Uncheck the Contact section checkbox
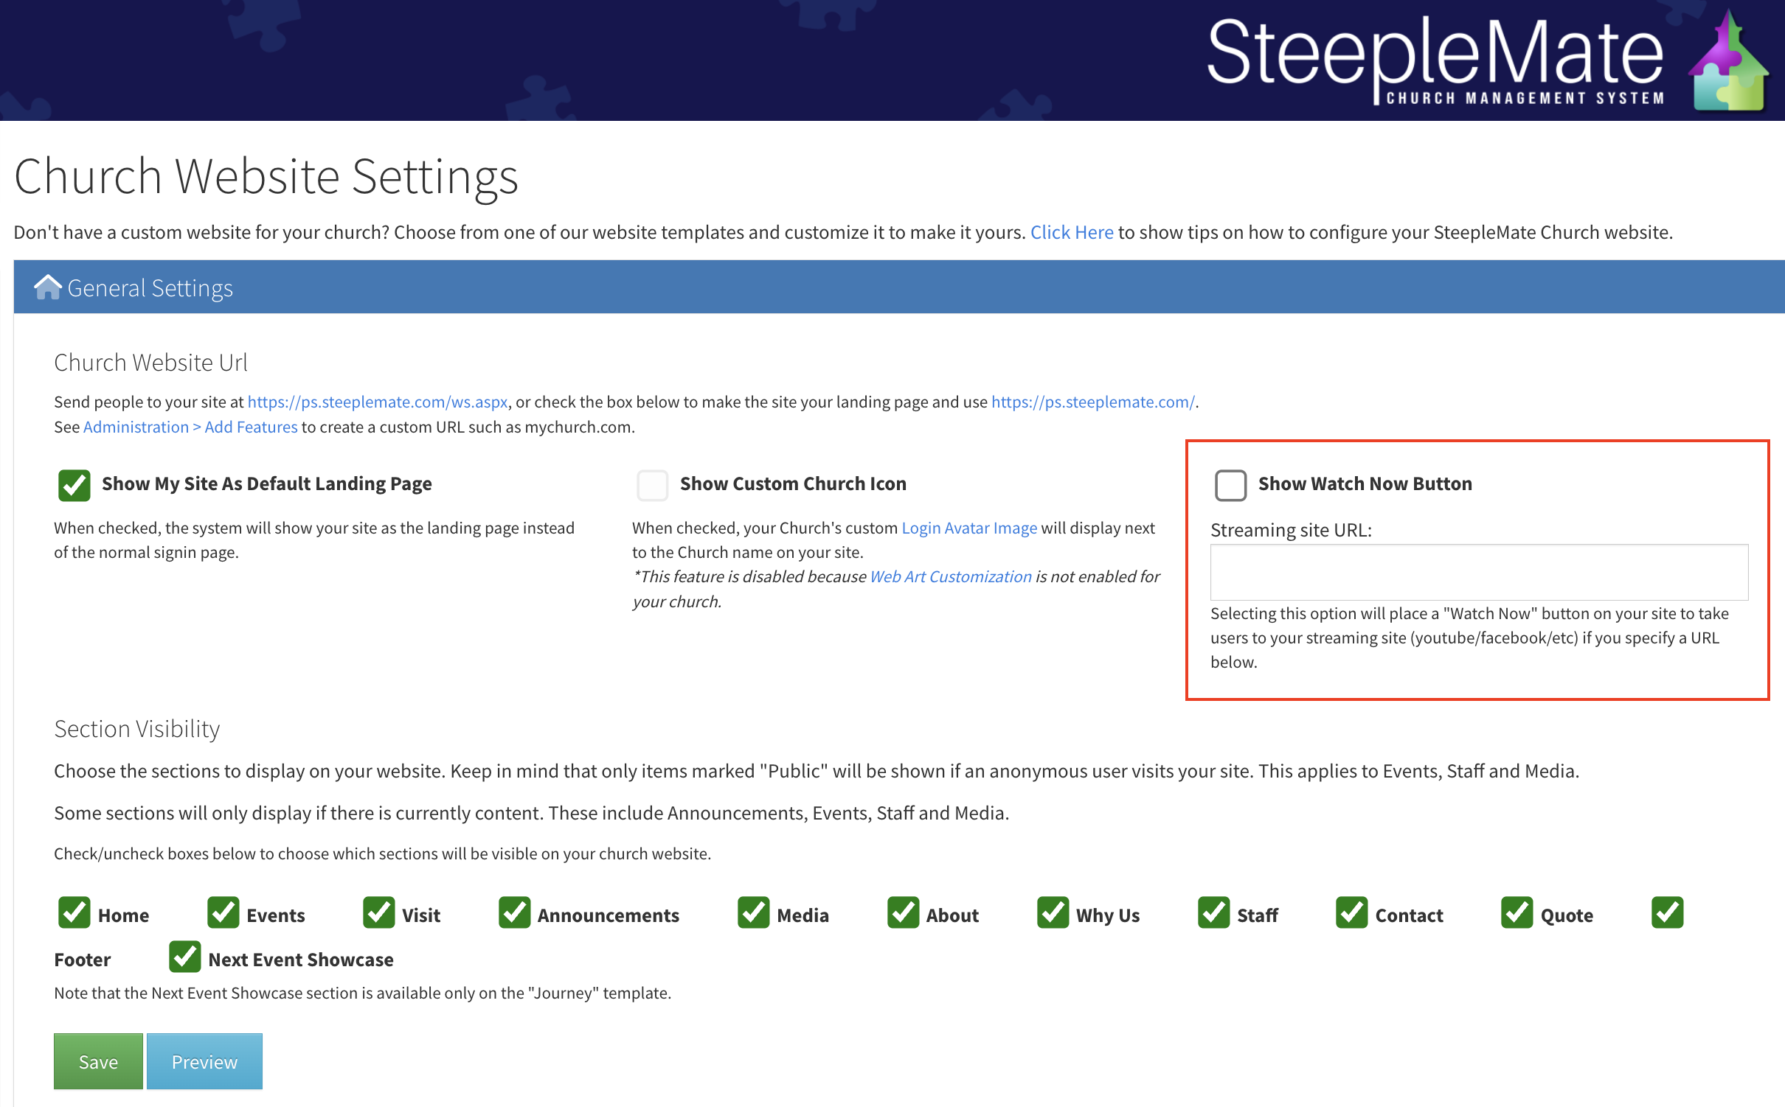Image resolution: width=1785 pixels, height=1107 pixels. (x=1352, y=912)
